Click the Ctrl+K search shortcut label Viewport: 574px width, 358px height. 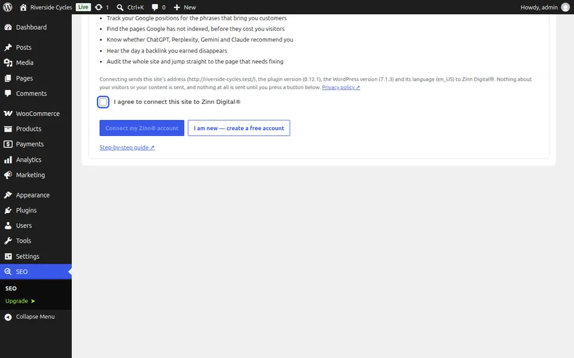136,7
